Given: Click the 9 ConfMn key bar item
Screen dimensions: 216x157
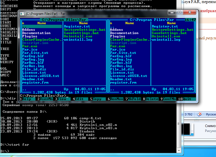Looking at the screenshot, I should point(168,99).
